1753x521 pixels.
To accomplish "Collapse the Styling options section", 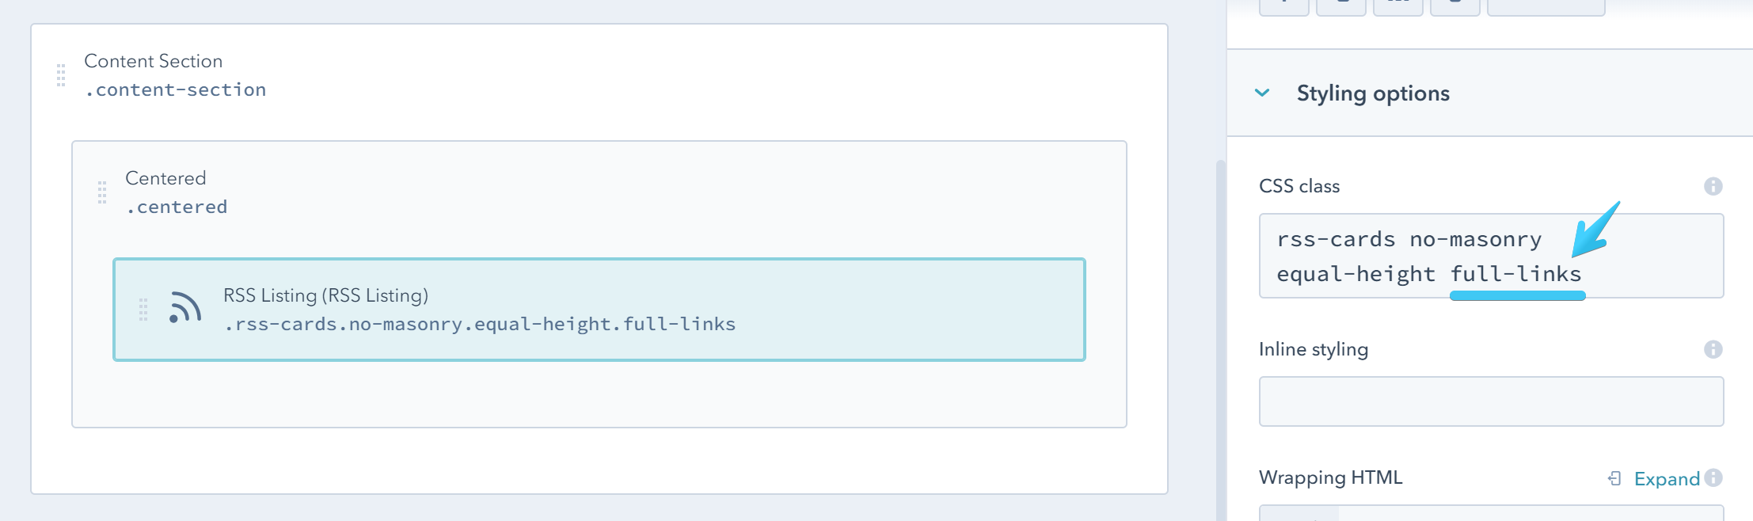I will [x=1262, y=93].
